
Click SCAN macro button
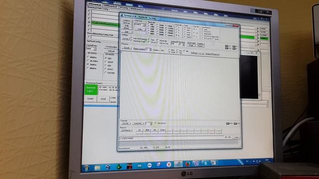pos(162,130)
